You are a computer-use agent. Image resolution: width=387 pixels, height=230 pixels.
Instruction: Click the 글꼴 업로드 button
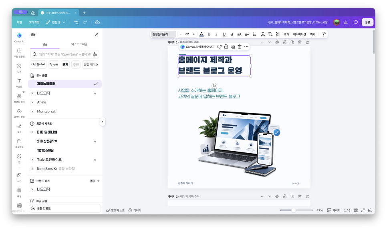click(65, 208)
